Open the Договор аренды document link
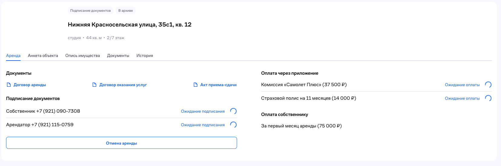Viewport: 501px width, 166px height. [x=30, y=85]
